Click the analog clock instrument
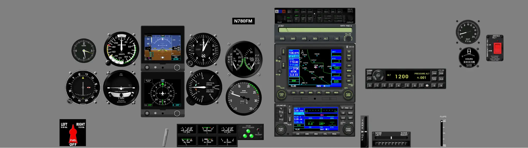Image resolution: width=528 pixels, height=148 pixels. tap(84, 51)
